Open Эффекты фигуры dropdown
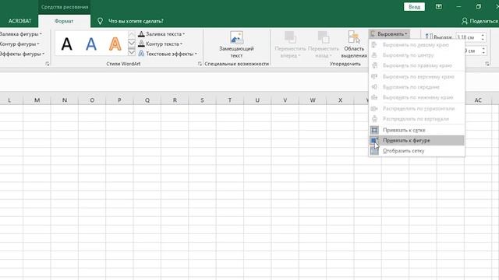This screenshot has height=280, width=499. (22, 54)
